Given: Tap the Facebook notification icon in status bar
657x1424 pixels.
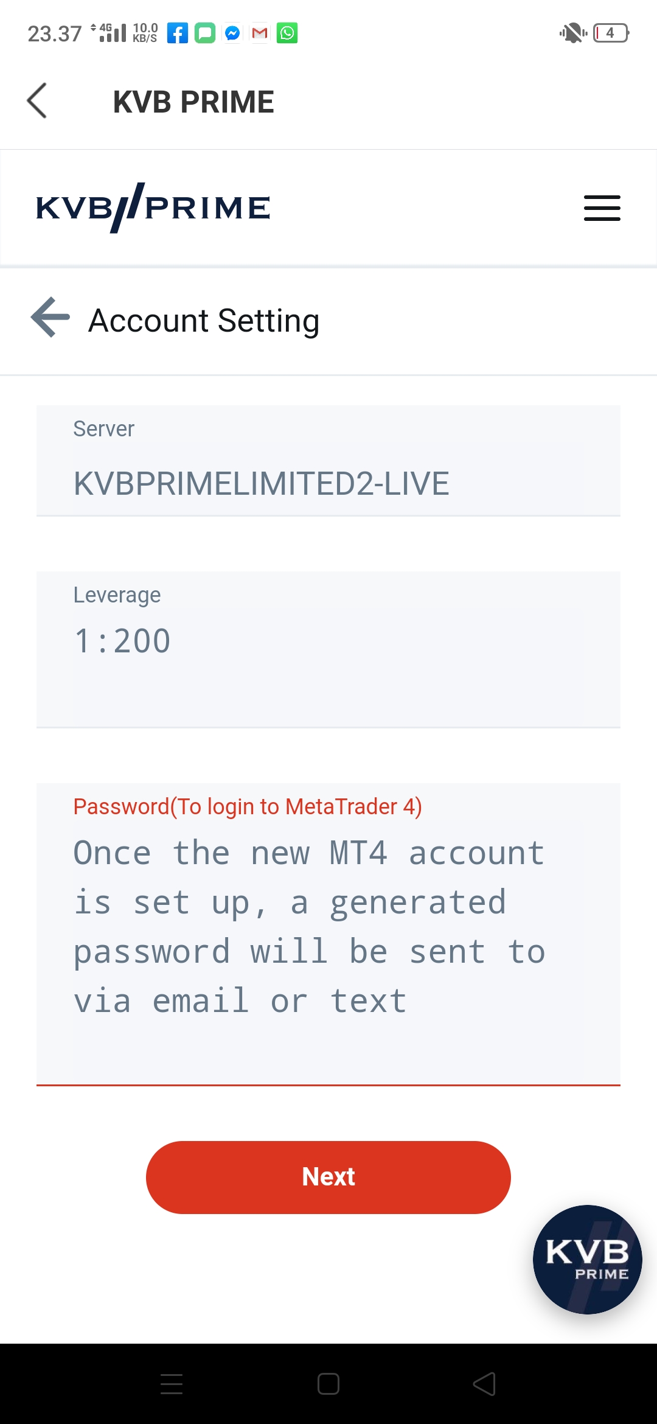Looking at the screenshot, I should click(x=177, y=33).
